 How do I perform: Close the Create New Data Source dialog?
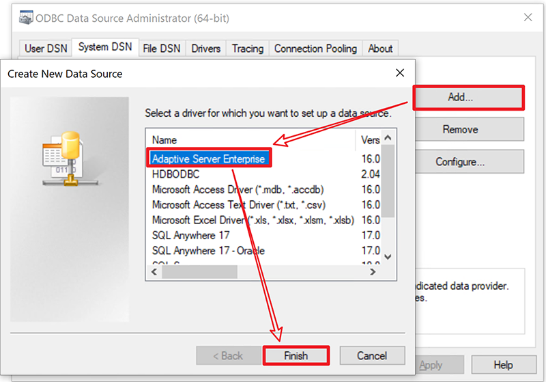[x=399, y=73]
